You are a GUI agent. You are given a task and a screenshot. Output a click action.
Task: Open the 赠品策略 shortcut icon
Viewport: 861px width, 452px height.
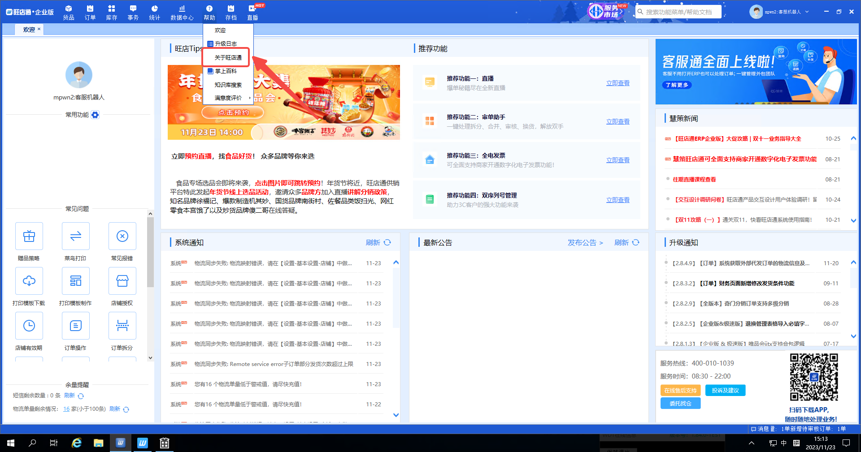(29, 236)
